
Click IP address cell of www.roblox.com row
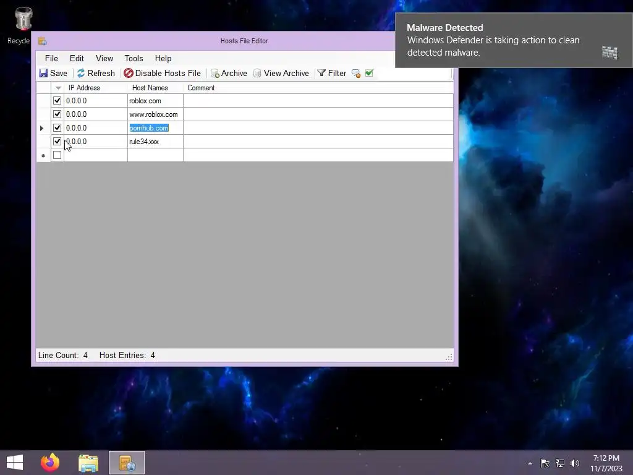coord(96,114)
